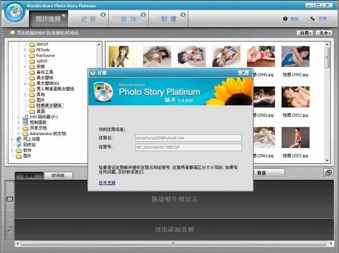Click the music note audio track icon
The height and width of the screenshot is (253, 339).
9,229
